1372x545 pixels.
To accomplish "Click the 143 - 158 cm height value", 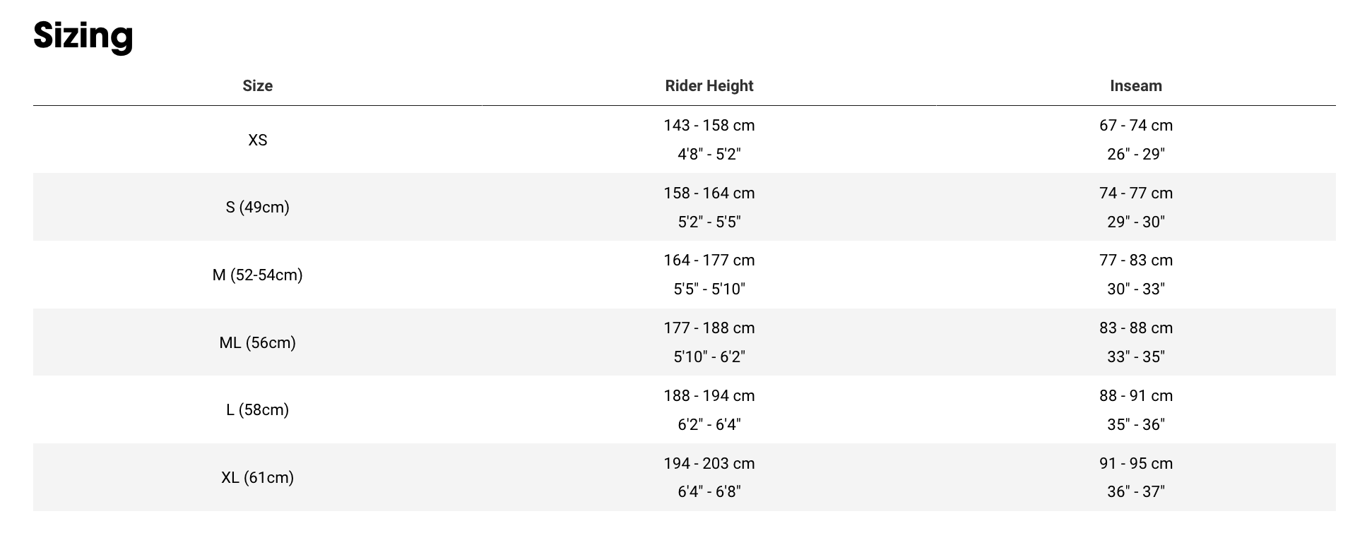I will point(709,126).
